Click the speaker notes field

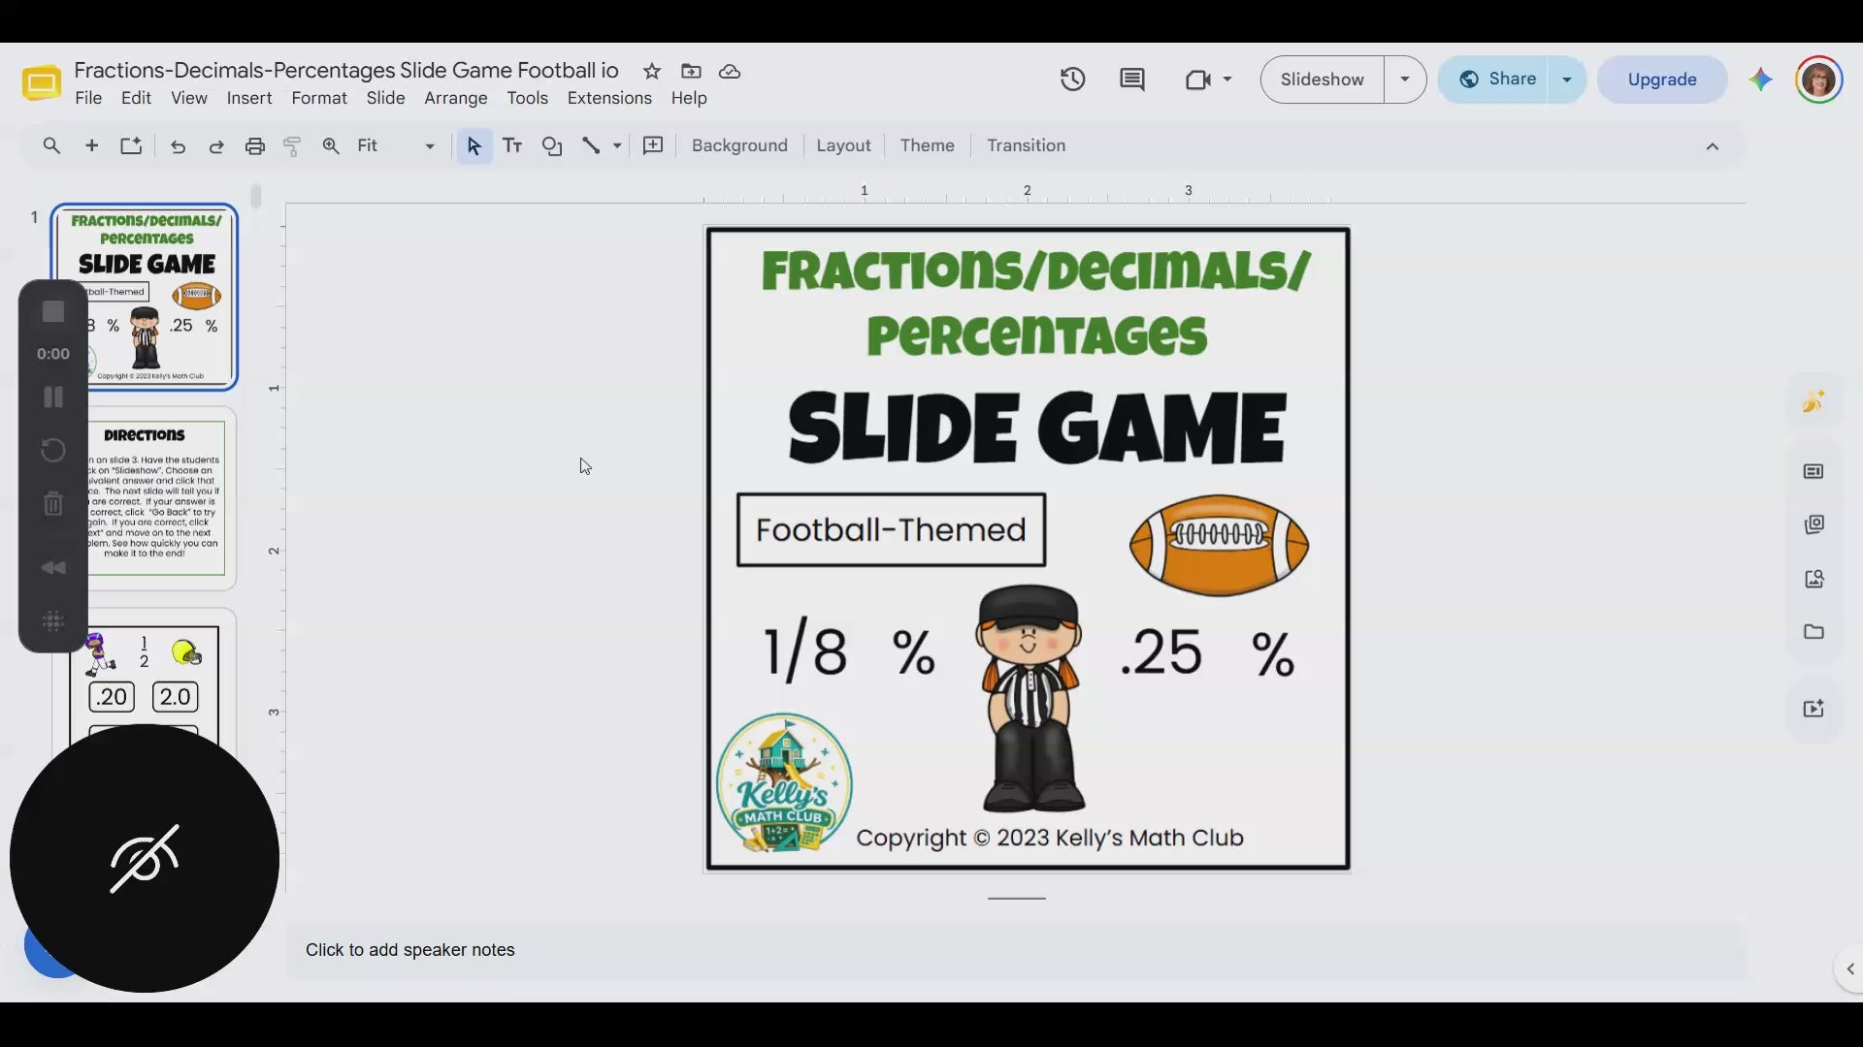coord(1016,950)
